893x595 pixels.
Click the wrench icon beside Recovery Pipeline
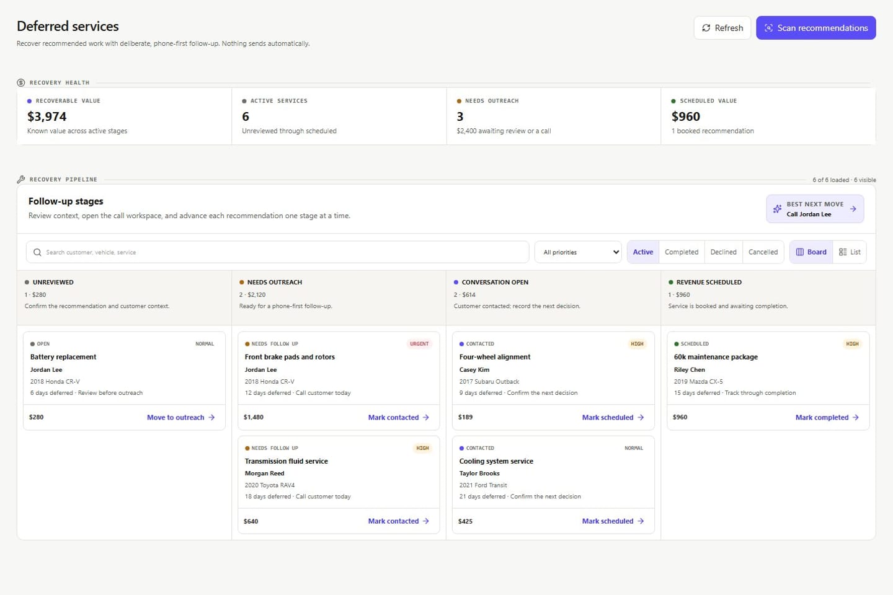21,179
